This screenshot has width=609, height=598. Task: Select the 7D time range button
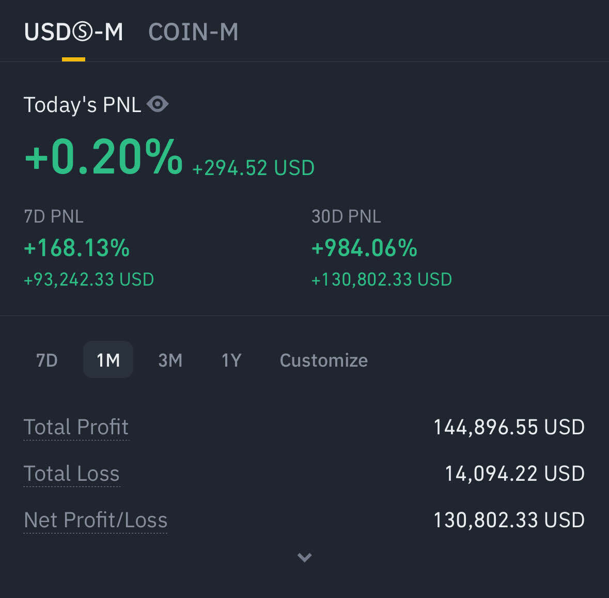[47, 360]
